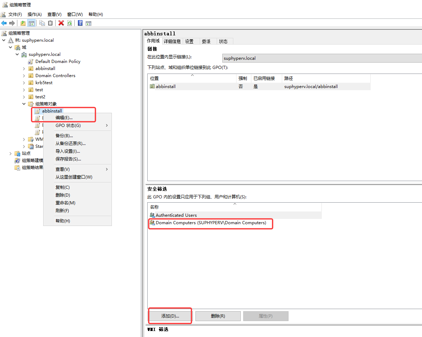
Task: Click the Copy icon in the toolbar
Action: tap(42, 23)
